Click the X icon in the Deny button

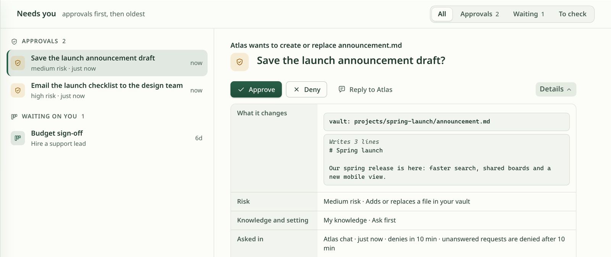click(x=296, y=90)
